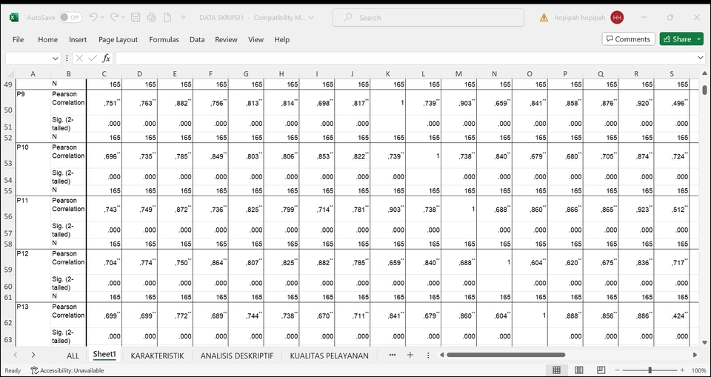Open the File menu
The height and width of the screenshot is (377, 711).
coord(18,39)
